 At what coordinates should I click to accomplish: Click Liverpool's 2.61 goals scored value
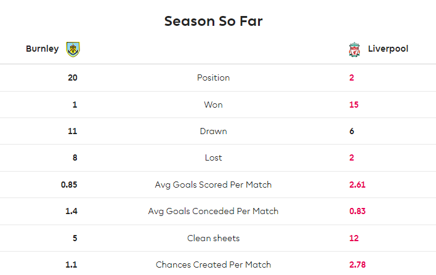click(357, 185)
